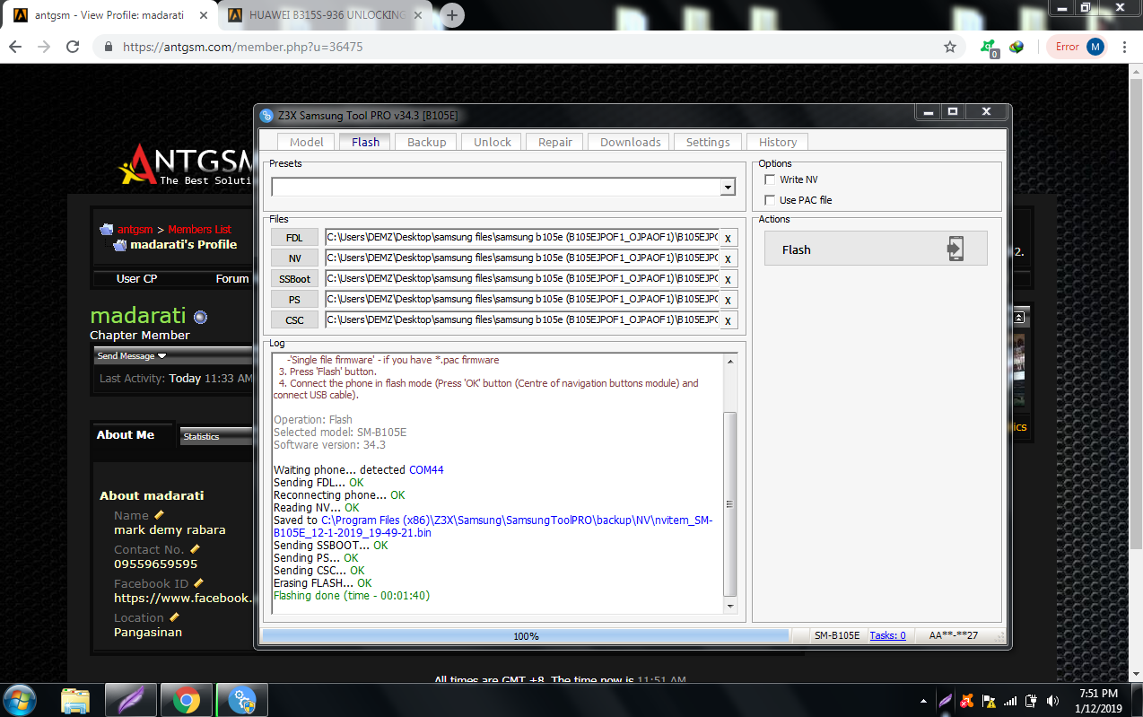
Task: Clear the FDL file path
Action: [x=728, y=238]
